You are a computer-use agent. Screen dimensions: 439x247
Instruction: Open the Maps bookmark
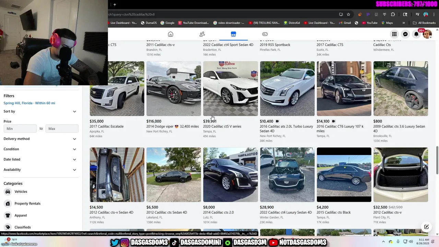[387, 23]
